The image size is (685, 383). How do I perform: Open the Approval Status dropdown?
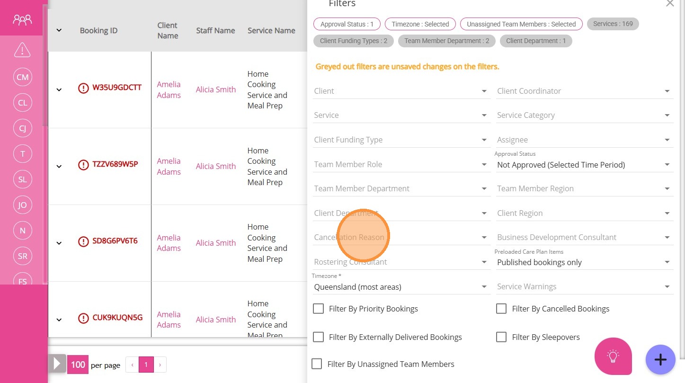tap(584, 165)
